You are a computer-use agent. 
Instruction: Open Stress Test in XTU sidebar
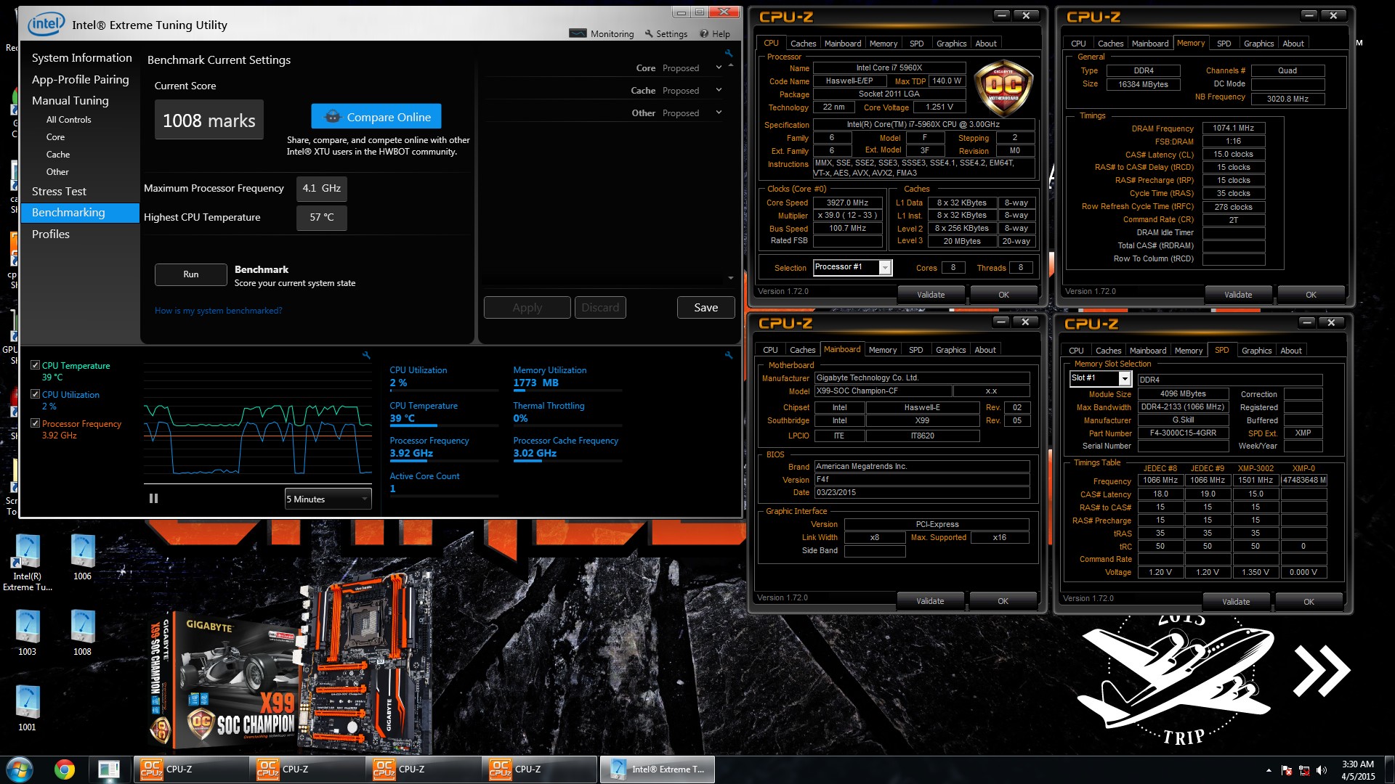[x=59, y=191]
